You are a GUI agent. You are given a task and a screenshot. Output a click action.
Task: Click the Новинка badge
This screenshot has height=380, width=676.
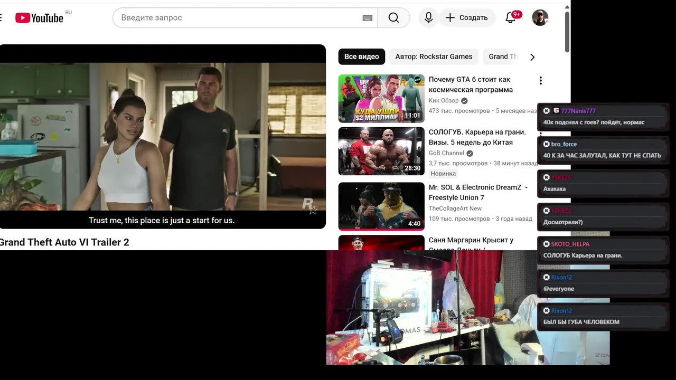[x=443, y=174]
